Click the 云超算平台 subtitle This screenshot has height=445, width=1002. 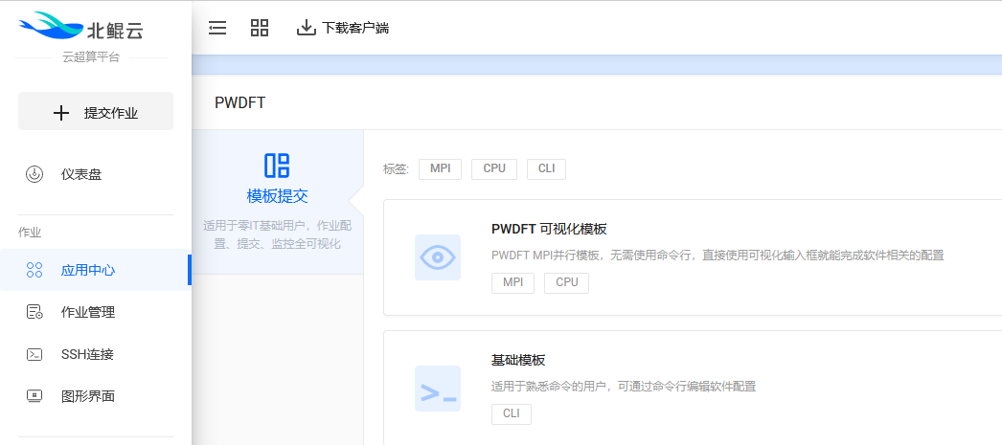point(91,57)
